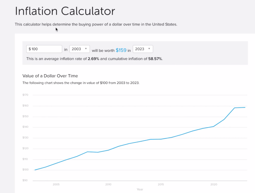Screen dimensions: 255x193
Task: Open the 2003 start year dropdown
Action: point(80,49)
